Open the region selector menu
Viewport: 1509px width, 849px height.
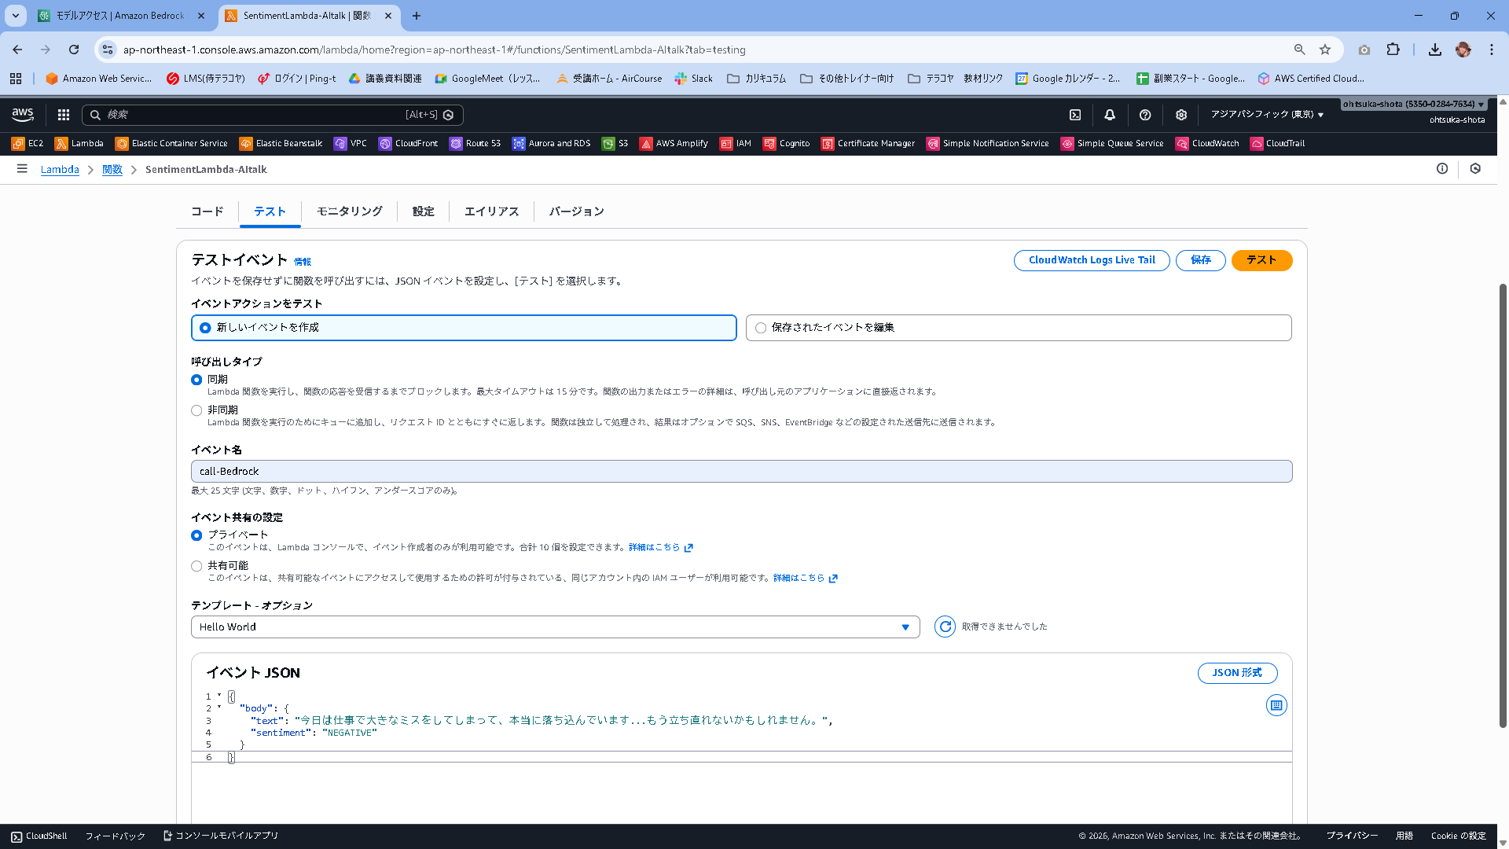tap(1267, 115)
